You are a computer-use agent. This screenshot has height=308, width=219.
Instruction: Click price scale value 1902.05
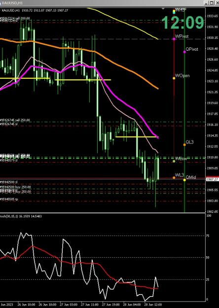(x=212, y=212)
